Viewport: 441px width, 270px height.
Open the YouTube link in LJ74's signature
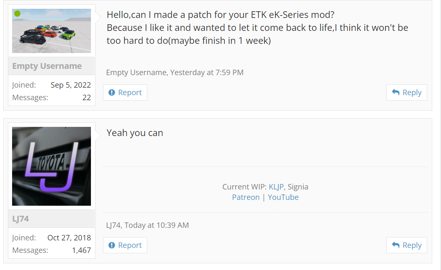point(283,197)
